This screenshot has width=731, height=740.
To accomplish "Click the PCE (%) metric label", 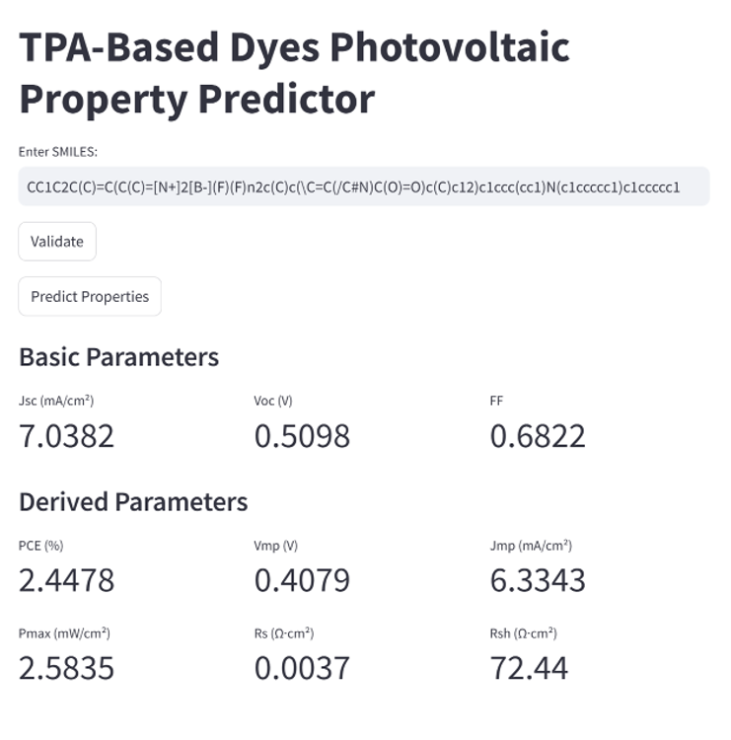I will (41, 546).
